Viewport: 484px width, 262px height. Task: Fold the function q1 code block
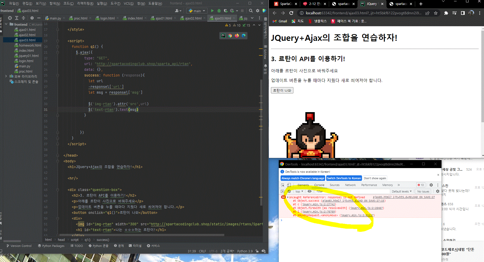pos(58,47)
